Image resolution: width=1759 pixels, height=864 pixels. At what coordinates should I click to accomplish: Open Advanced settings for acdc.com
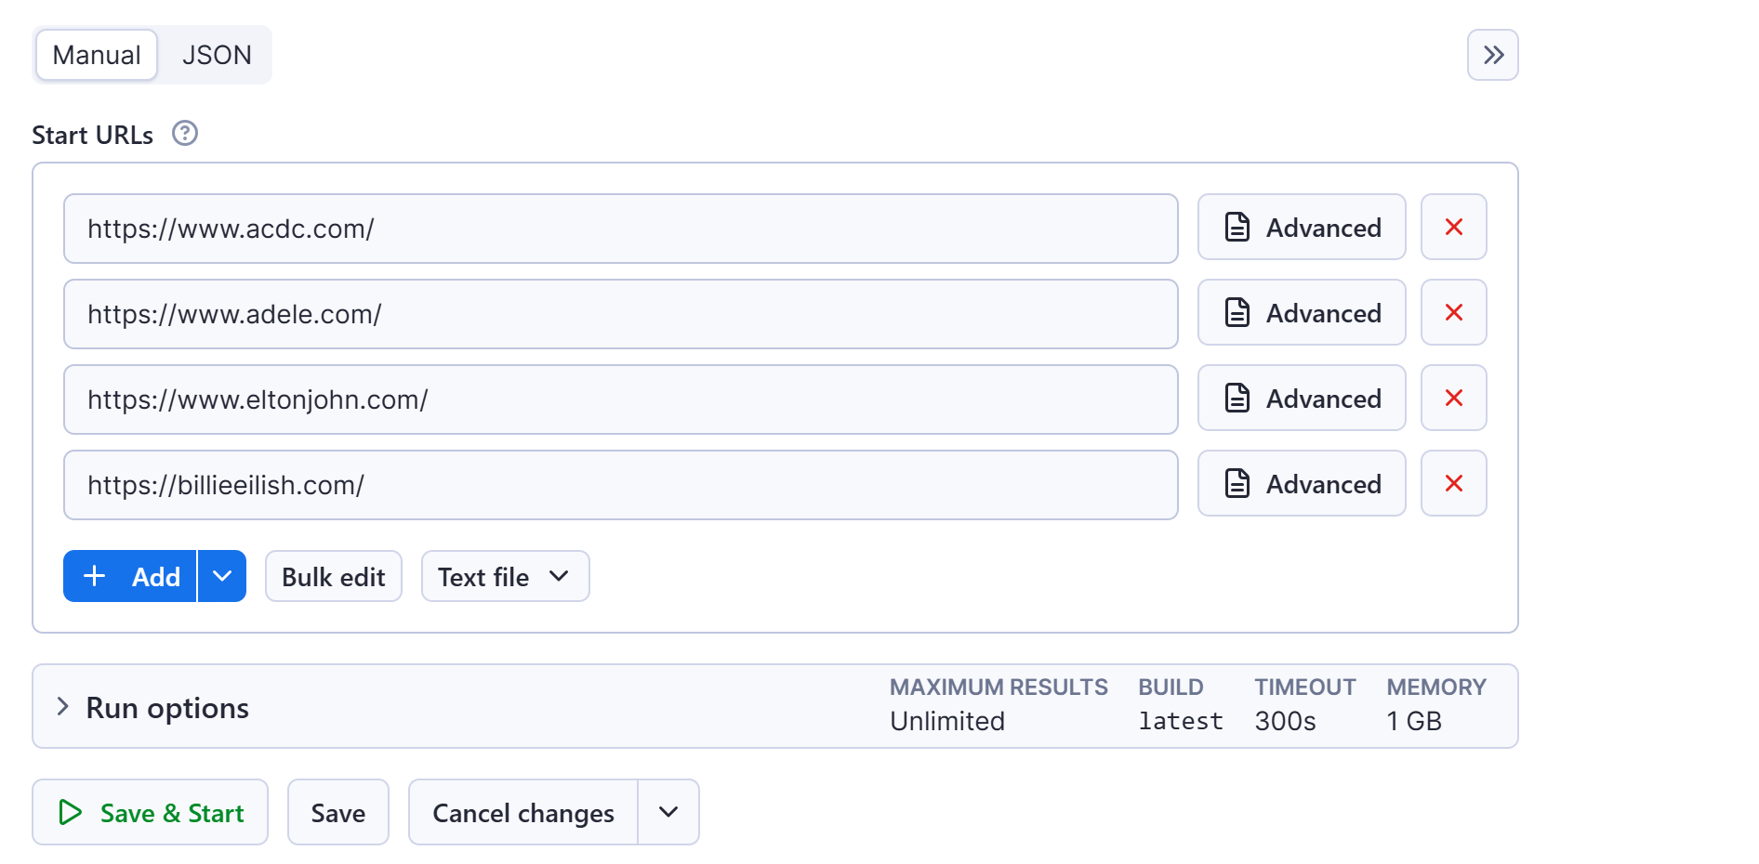pos(1302,227)
